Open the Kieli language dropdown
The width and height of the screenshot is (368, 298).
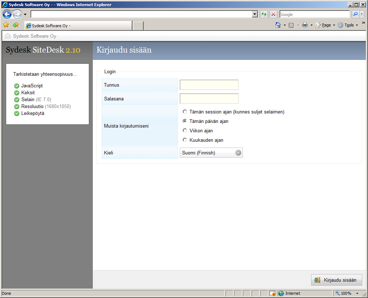[x=211, y=153]
